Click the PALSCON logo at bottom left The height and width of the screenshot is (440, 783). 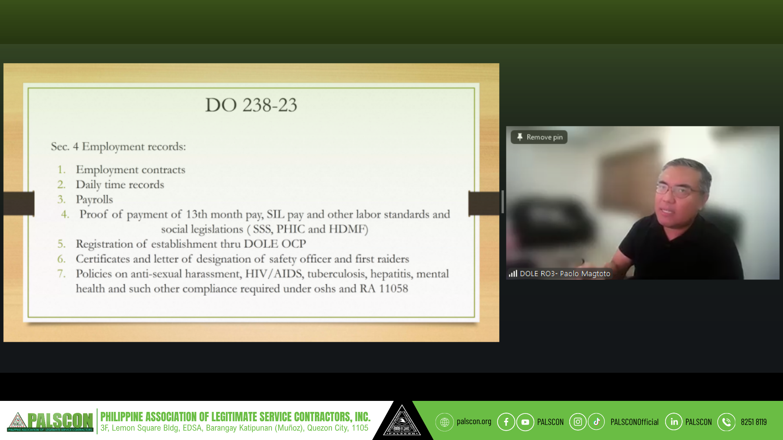(50, 421)
